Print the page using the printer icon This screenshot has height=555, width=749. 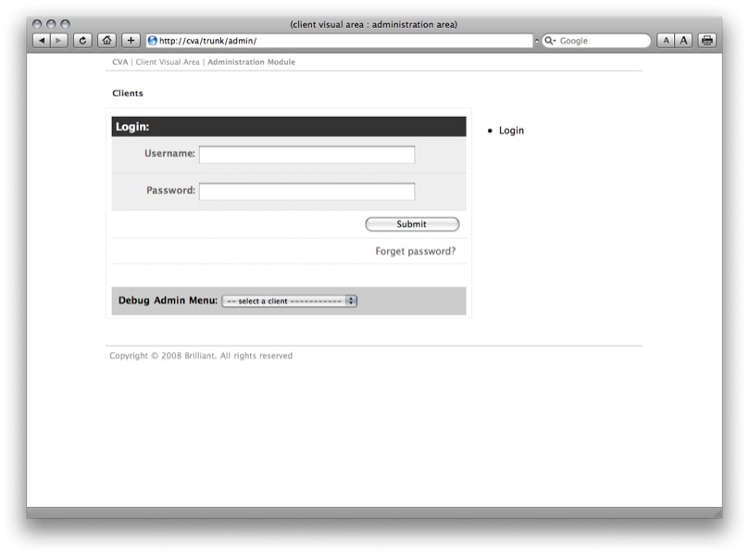pos(707,41)
